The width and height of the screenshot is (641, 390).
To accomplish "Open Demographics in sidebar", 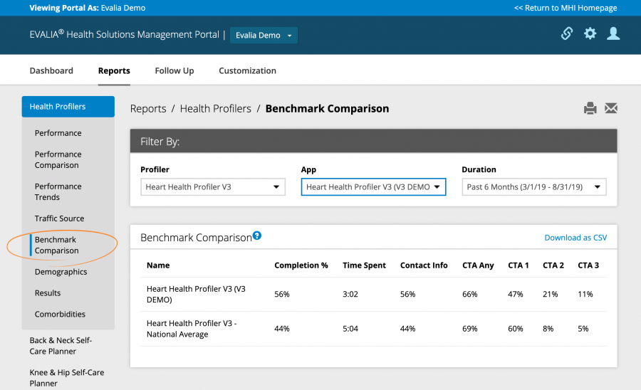I will (x=61, y=272).
